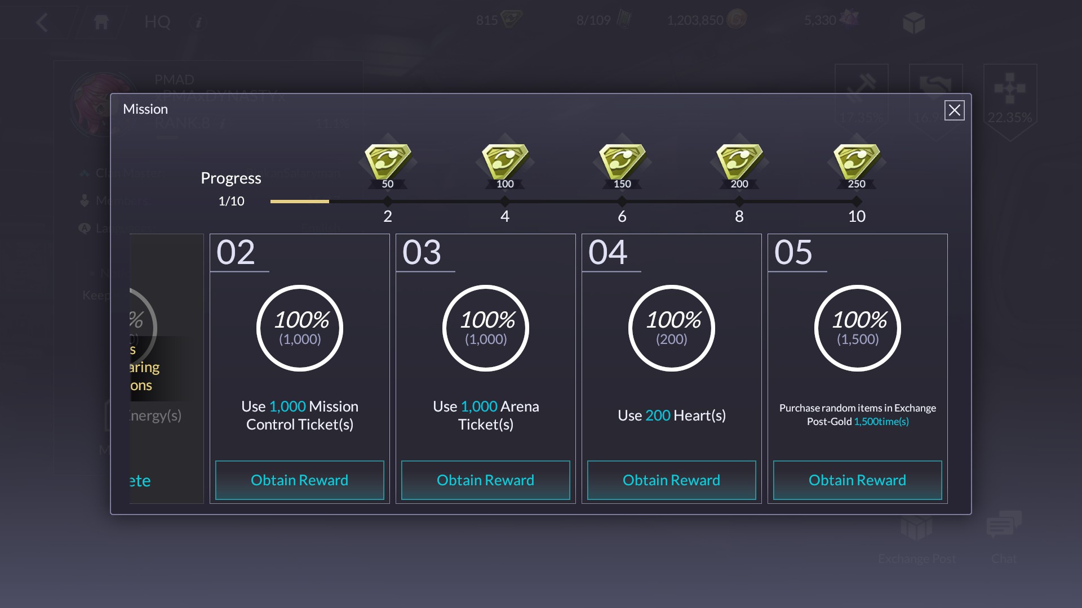This screenshot has width=1082, height=608.
Task: Obtain reward for mission 02
Action: 299,480
